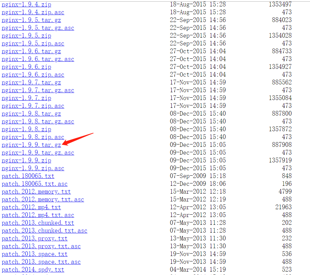Open patch.2013.space.txt.asc link
Viewport: 310px width, 275px height.
pos(41,262)
